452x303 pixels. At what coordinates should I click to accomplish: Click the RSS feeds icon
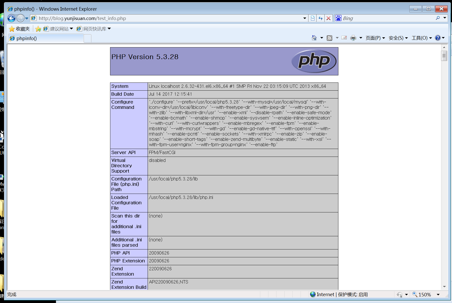(329, 38)
